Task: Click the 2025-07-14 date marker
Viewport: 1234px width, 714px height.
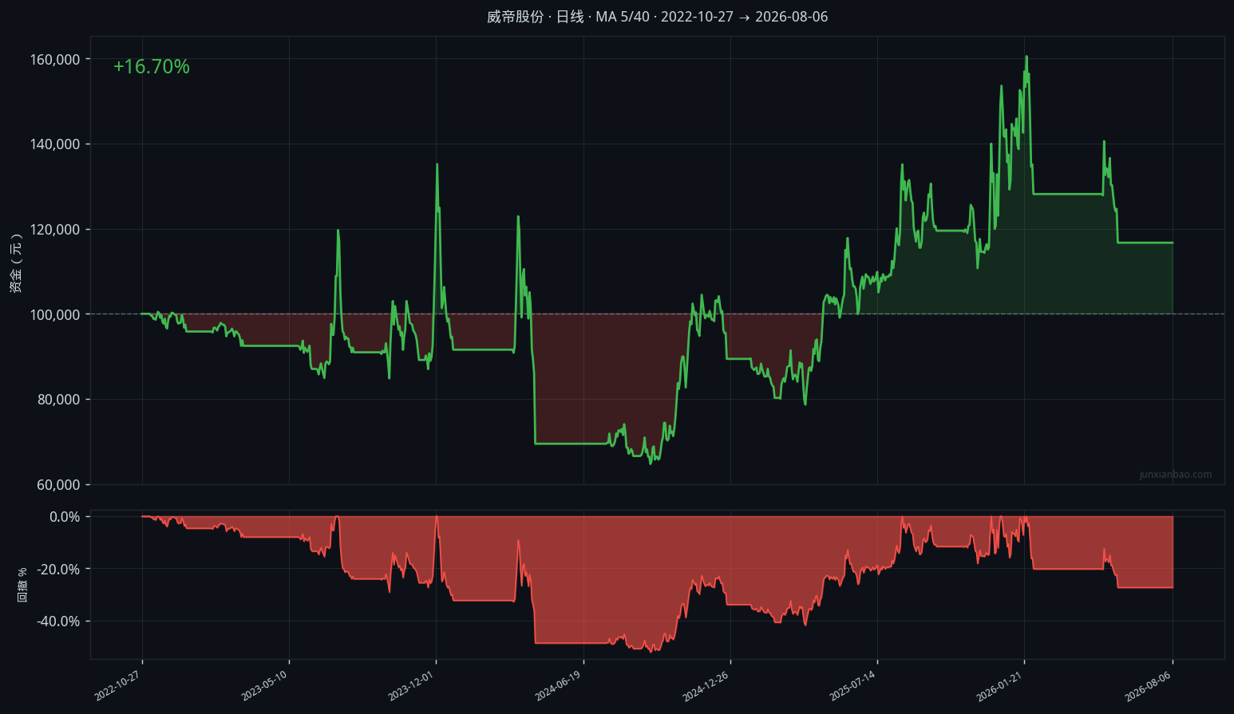Action: coord(852,687)
